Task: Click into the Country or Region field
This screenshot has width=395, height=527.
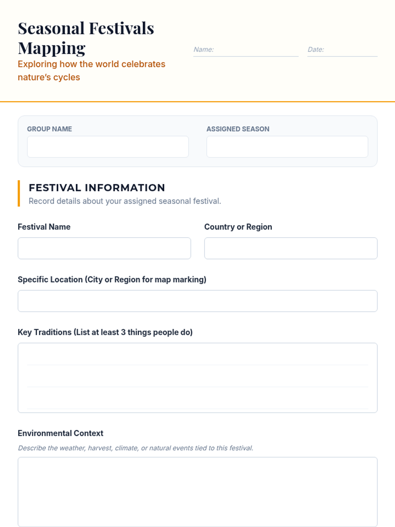Action: [291, 248]
